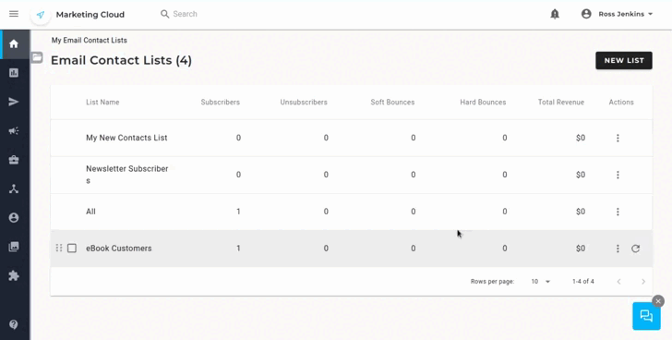Screen dimensions: 672x340
Task: Click subscriber count 1 for eBook Customers
Action: (238, 249)
